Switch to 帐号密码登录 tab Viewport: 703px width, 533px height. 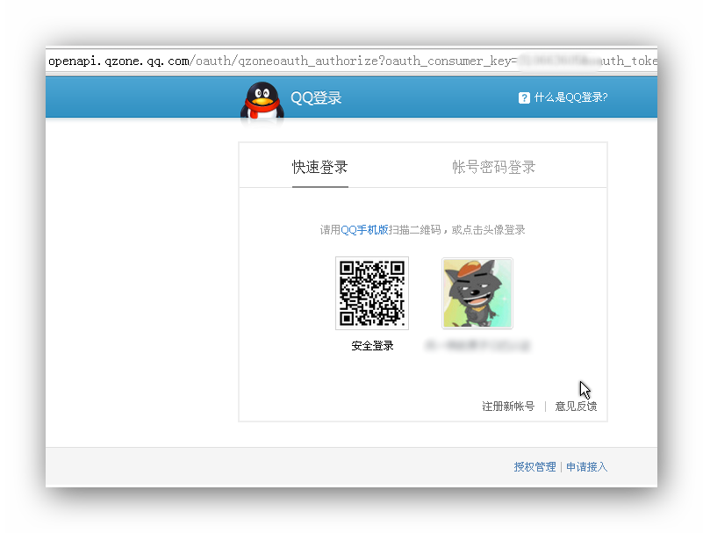(493, 167)
